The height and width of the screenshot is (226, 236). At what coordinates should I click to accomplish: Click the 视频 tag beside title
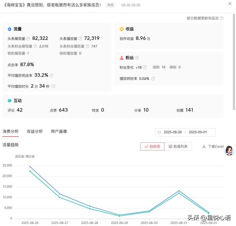coord(110,5)
